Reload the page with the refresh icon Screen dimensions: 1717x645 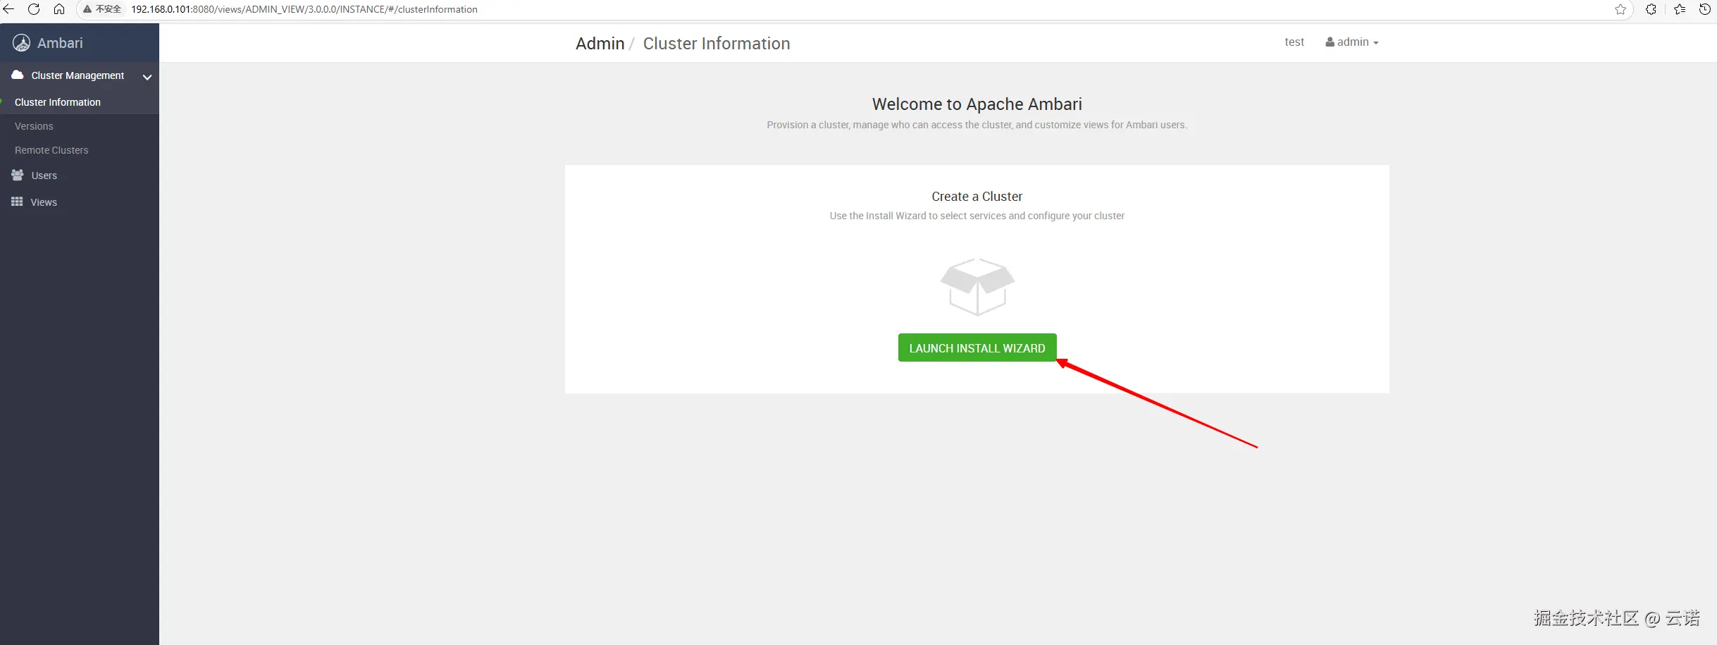coord(34,9)
